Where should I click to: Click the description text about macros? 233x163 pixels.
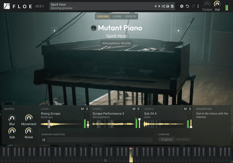pos(212,115)
